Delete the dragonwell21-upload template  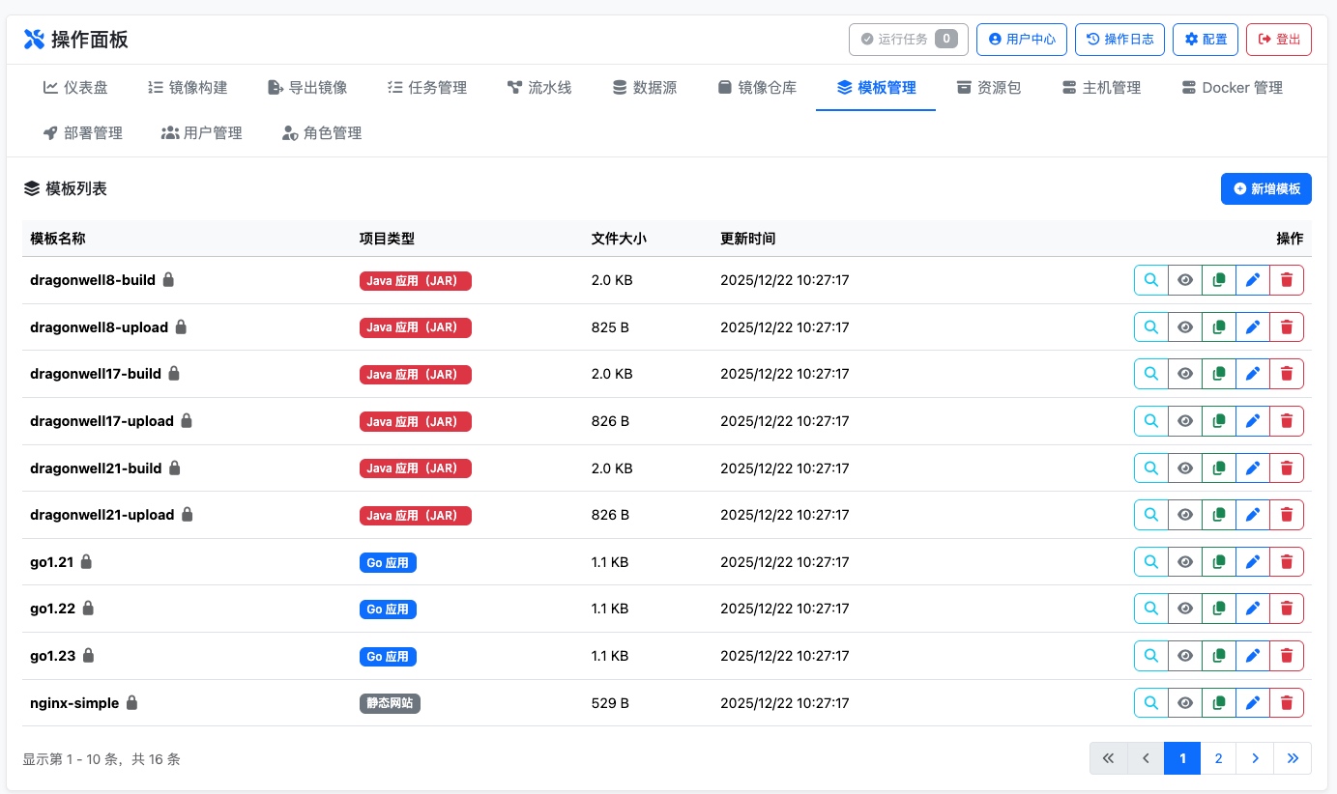coord(1287,515)
